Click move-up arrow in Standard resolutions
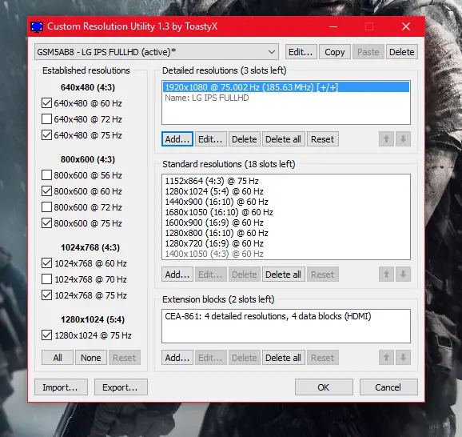This screenshot has width=462, height=437. [x=386, y=275]
